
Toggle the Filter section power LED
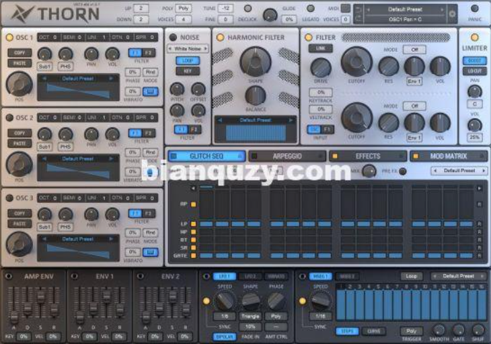pos(309,38)
